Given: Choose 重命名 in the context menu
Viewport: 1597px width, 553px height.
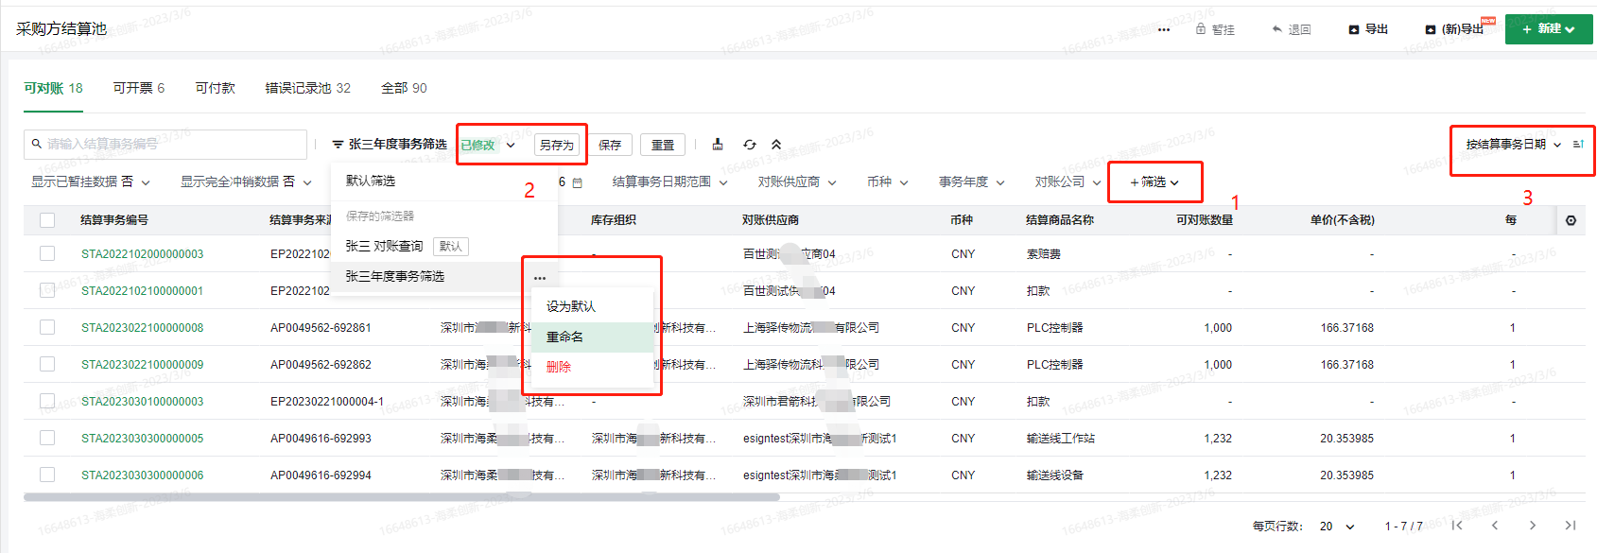Looking at the screenshot, I should [593, 337].
